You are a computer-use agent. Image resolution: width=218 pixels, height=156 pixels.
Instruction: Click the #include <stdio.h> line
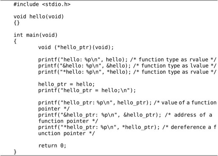(x=42, y=4)
